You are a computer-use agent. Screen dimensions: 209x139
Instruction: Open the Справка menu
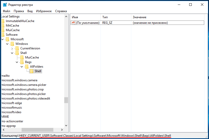pos(61,11)
